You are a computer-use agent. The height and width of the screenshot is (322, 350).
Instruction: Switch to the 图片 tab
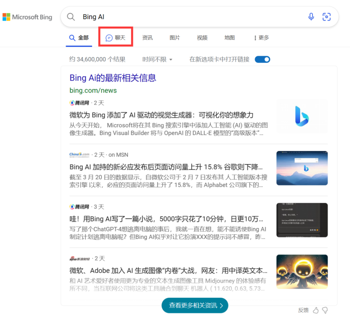[x=175, y=38]
